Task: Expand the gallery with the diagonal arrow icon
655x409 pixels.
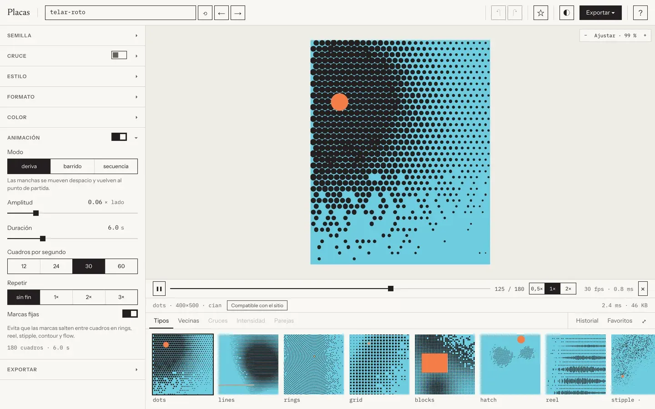Action: click(x=644, y=321)
